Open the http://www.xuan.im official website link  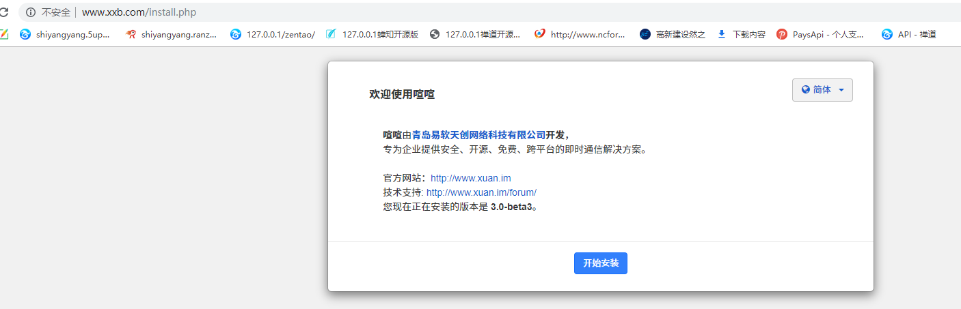[x=470, y=178]
